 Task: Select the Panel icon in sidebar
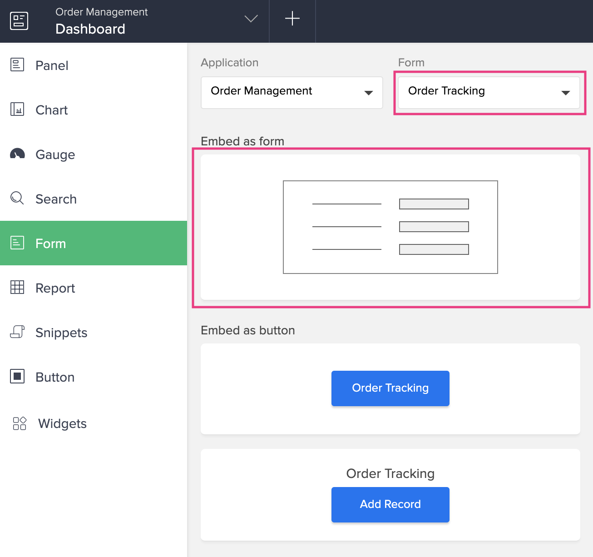coord(17,65)
